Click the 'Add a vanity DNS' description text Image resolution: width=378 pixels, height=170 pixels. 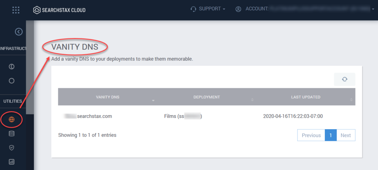[x=122, y=59]
